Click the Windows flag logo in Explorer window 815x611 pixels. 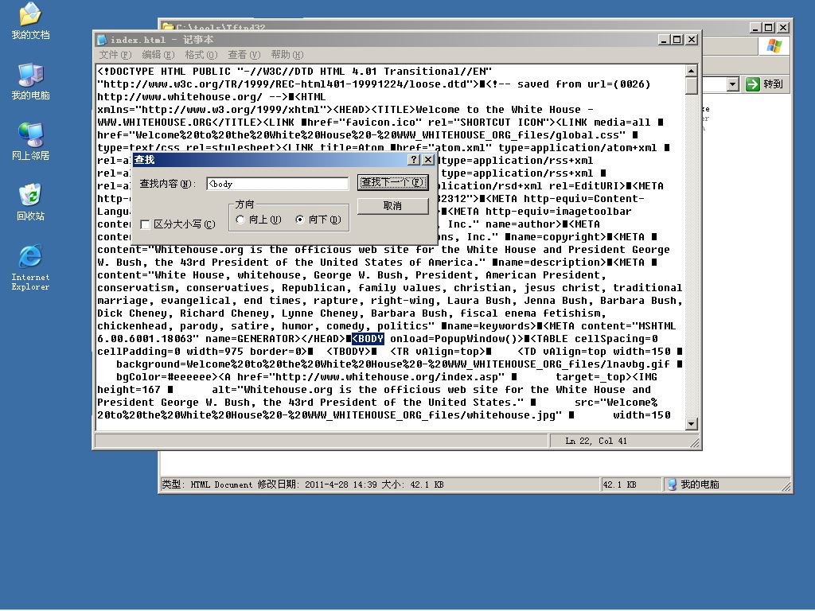pos(774,45)
